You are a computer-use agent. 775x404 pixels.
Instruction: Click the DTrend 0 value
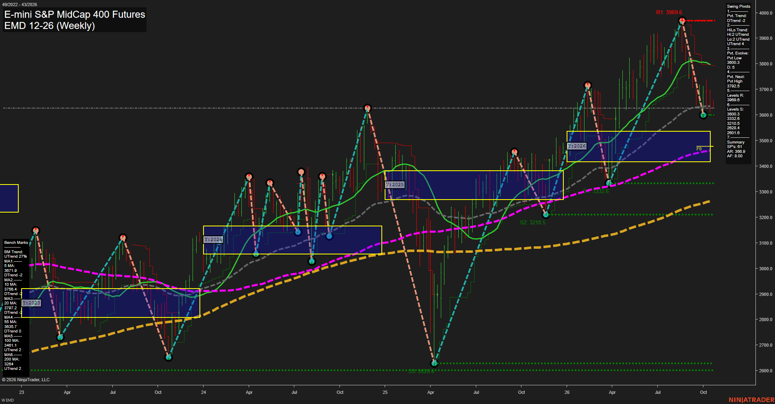pos(13,331)
